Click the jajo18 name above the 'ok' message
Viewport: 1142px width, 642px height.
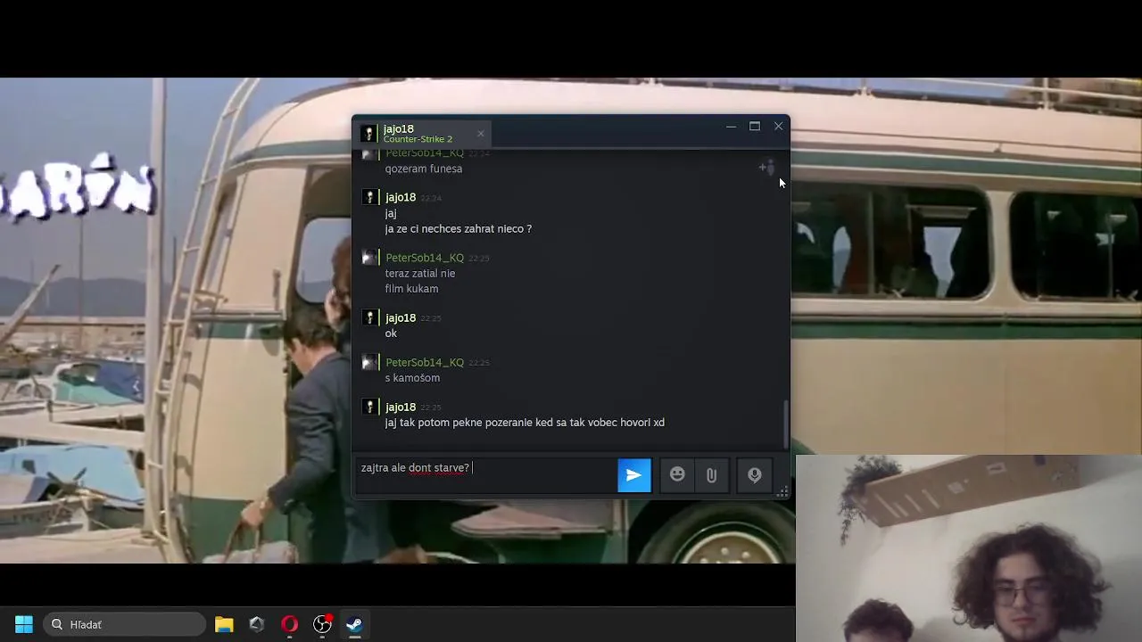pyautogui.click(x=401, y=317)
